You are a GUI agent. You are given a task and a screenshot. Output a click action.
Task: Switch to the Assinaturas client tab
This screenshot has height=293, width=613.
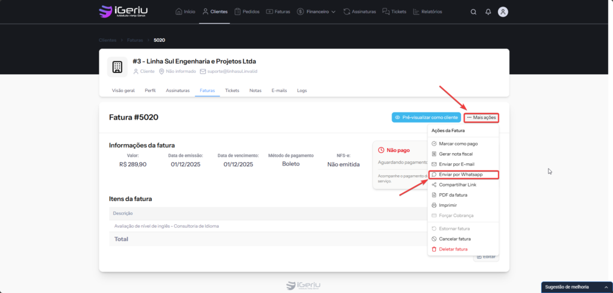[178, 90]
